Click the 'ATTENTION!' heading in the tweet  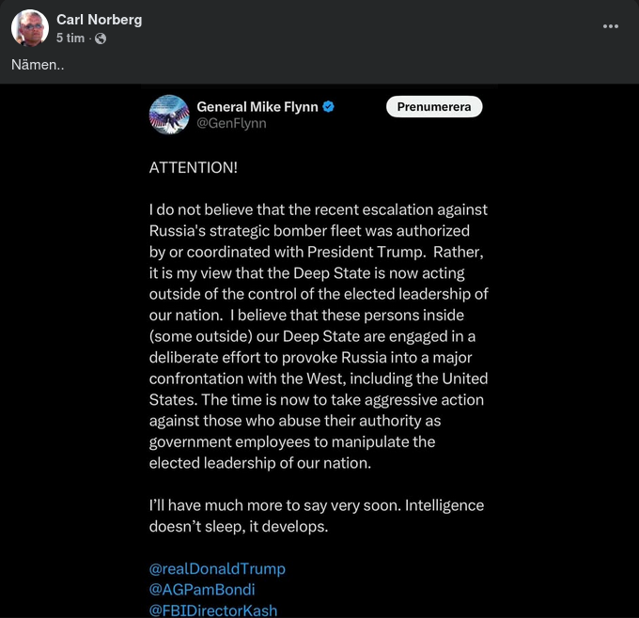click(194, 167)
